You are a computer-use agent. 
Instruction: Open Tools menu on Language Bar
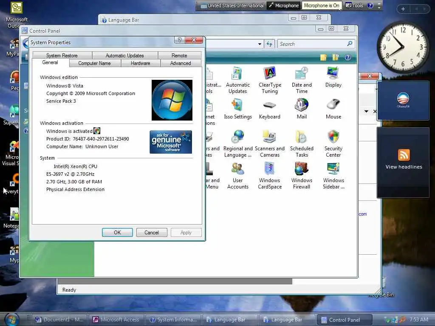(354, 6)
